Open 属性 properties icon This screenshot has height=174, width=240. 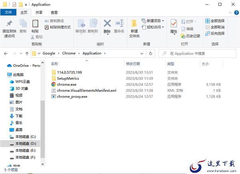coord(174,24)
